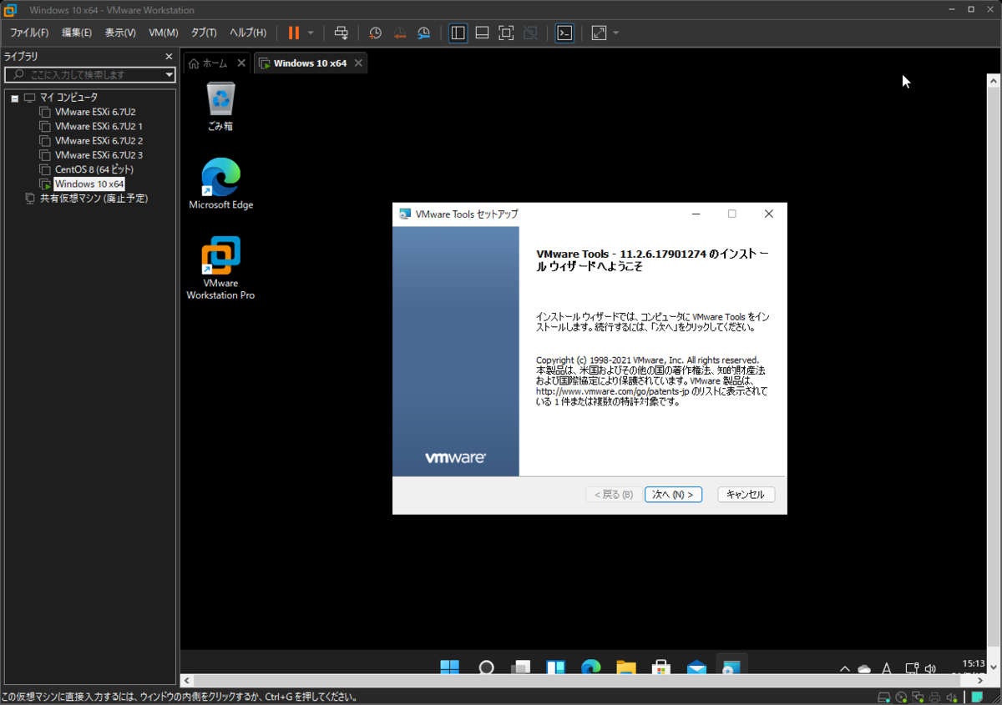
Task: Open the stretch display dropdown arrow
Action: click(616, 33)
